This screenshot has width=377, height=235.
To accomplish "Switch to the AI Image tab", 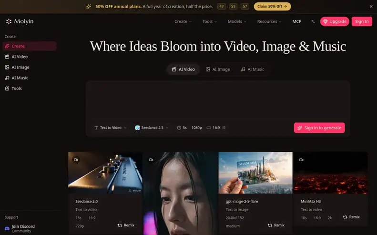I will click(218, 69).
